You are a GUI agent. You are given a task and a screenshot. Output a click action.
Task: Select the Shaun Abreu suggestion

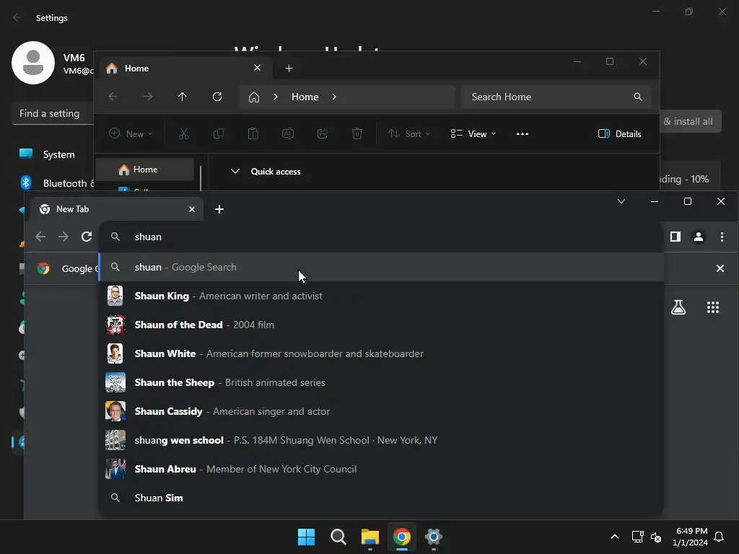381,469
